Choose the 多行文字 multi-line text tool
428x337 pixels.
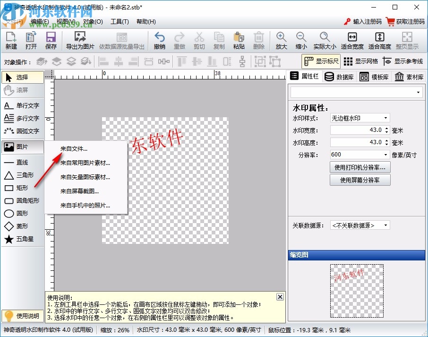click(x=22, y=118)
